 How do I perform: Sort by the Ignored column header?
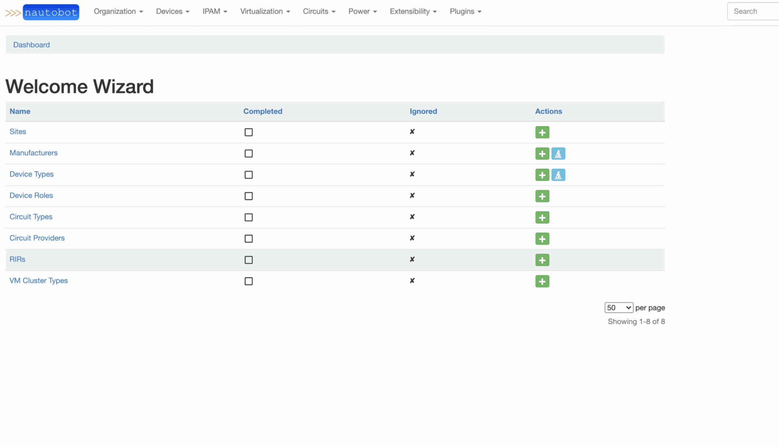coord(423,111)
